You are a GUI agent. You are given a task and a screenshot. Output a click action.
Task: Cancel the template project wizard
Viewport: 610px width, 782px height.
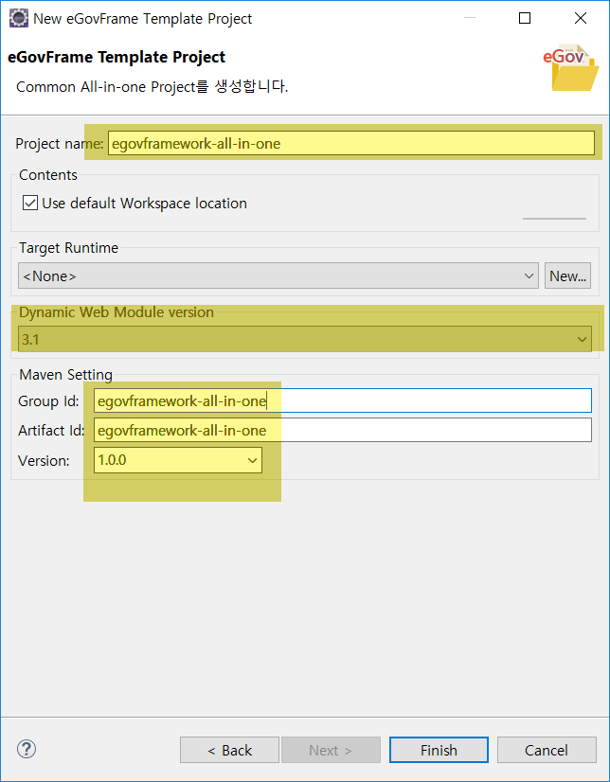coord(547,750)
